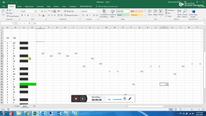Select the Teclas sheet tab
Viewport: 206px width, 116px height.
coord(17,106)
